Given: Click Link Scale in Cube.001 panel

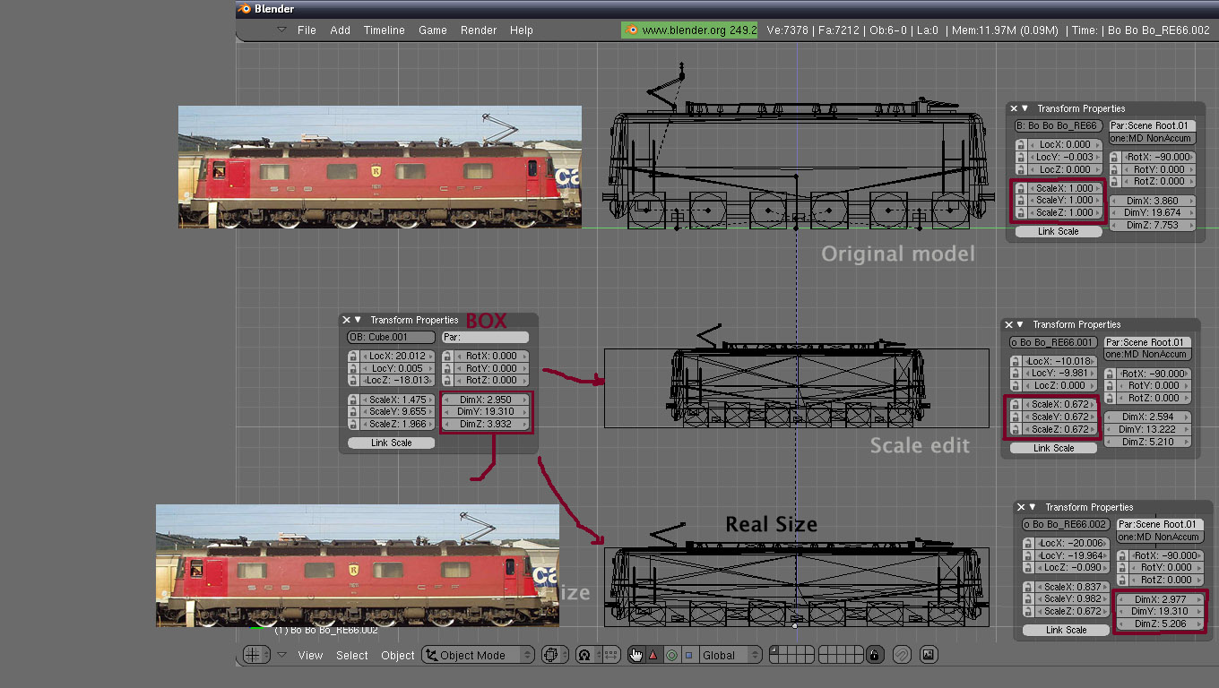Looking at the screenshot, I should point(391,443).
